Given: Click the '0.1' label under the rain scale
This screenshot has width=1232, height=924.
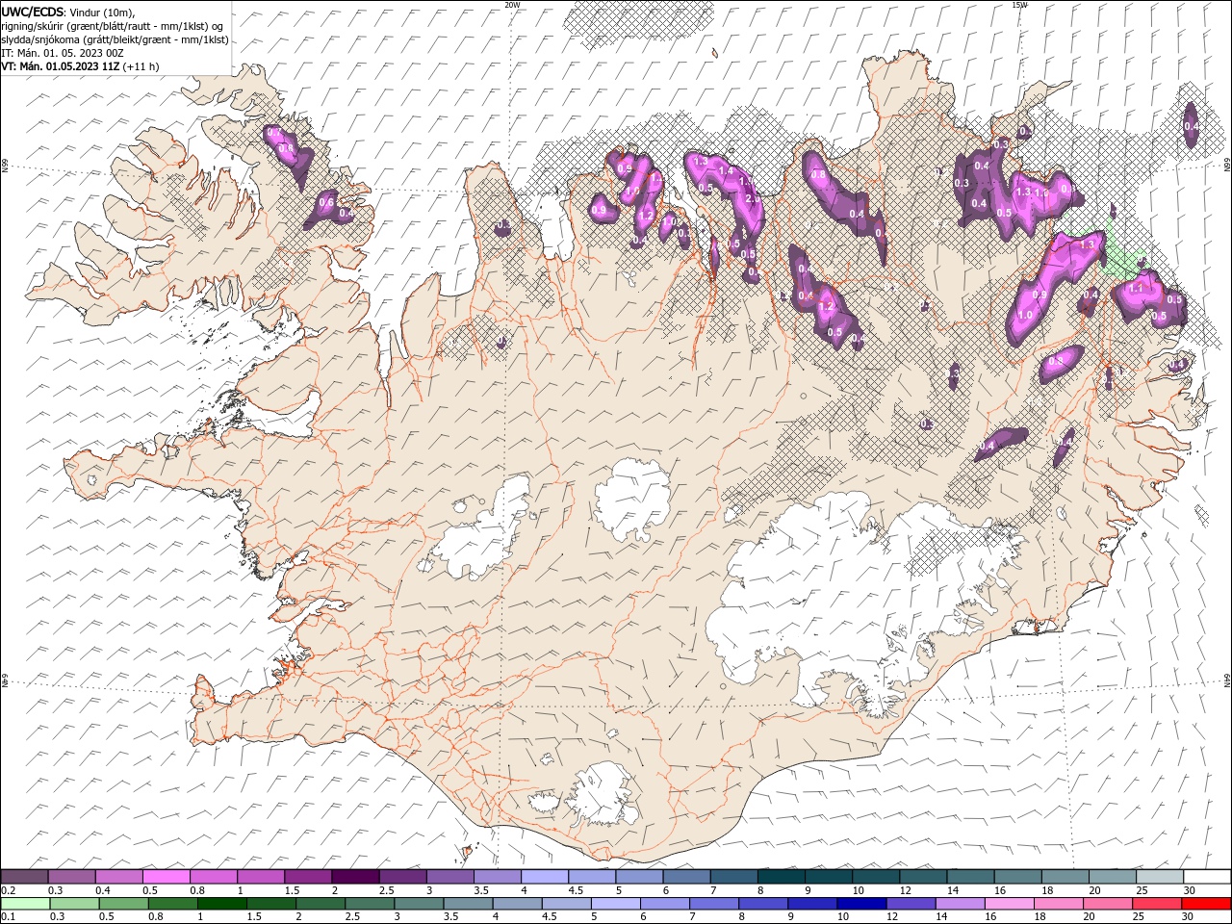Looking at the screenshot, I should pos(8,917).
